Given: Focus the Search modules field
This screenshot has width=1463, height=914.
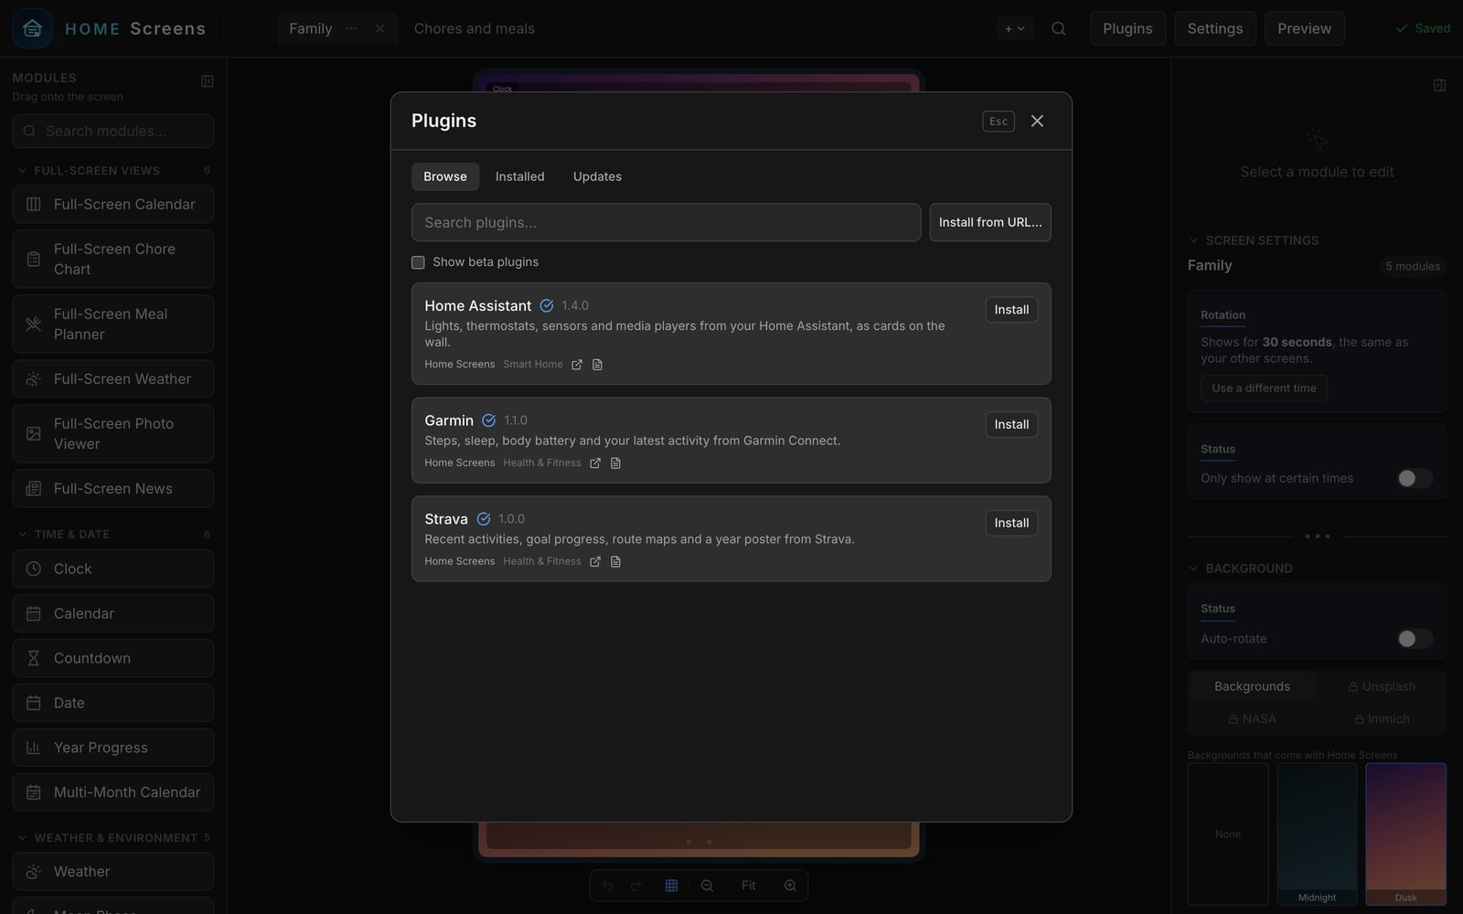Looking at the screenshot, I should [113, 131].
